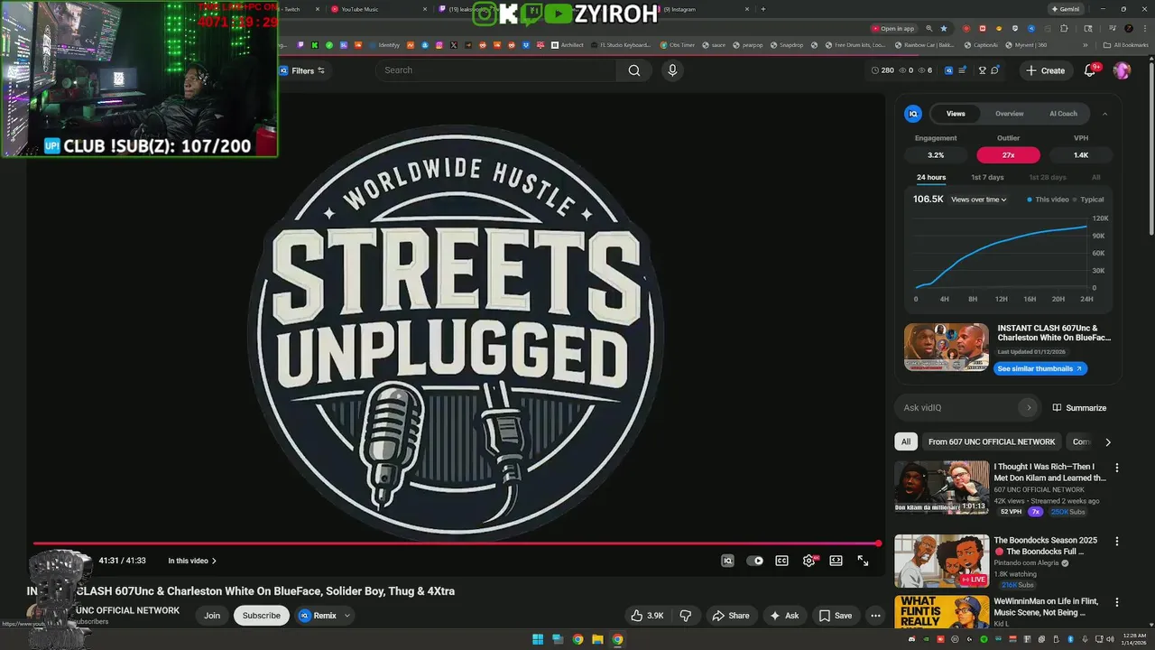The image size is (1155, 650).
Task: Click the Share button
Action: [x=731, y=616]
